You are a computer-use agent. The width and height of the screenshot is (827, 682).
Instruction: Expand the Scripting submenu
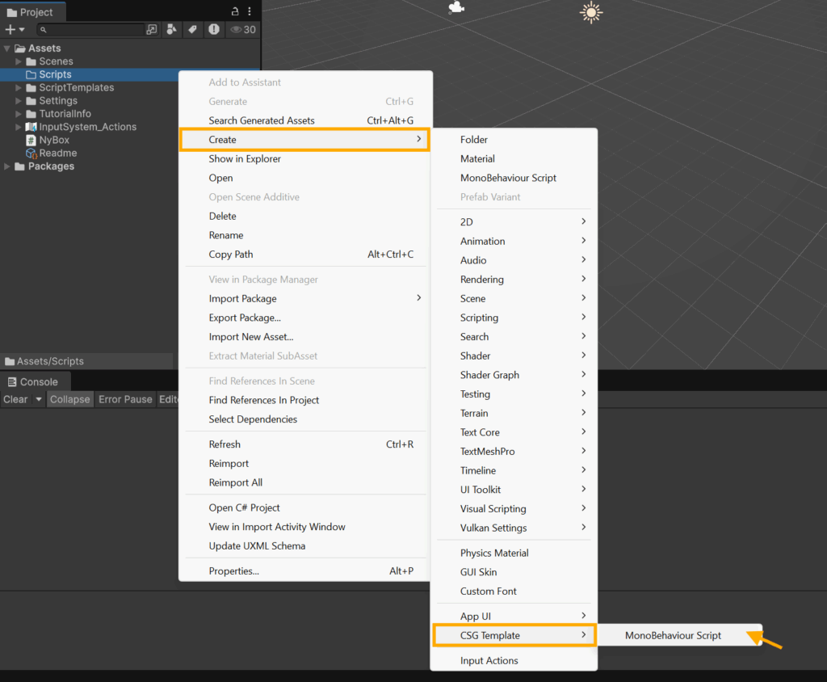(x=514, y=318)
